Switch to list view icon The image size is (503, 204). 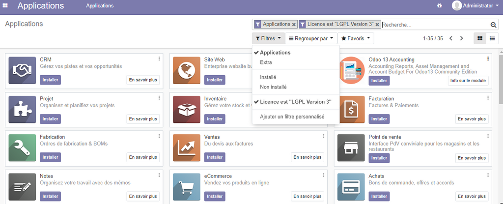pos(492,38)
